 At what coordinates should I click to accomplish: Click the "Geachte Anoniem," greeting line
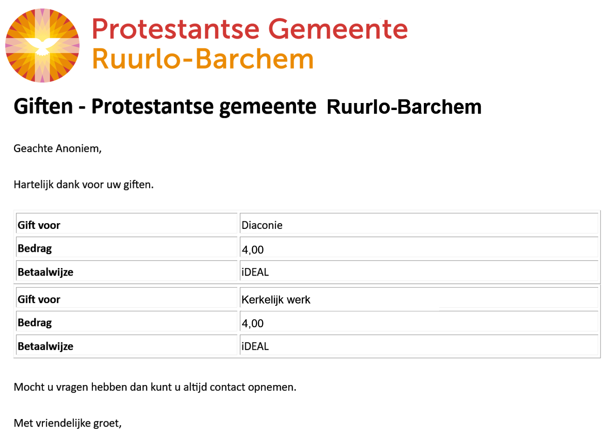point(57,149)
